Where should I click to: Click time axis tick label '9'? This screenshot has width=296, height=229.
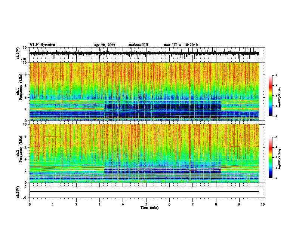point(239,204)
